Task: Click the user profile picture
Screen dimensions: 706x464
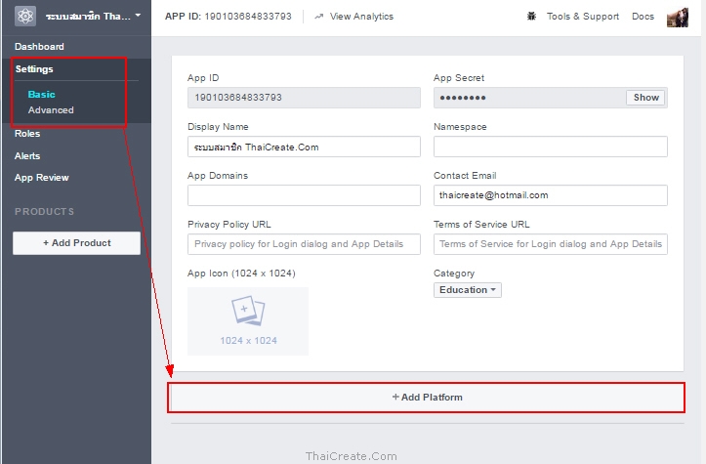Action: 677,18
